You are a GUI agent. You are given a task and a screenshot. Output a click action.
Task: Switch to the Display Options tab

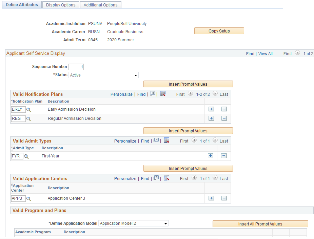point(60,5)
